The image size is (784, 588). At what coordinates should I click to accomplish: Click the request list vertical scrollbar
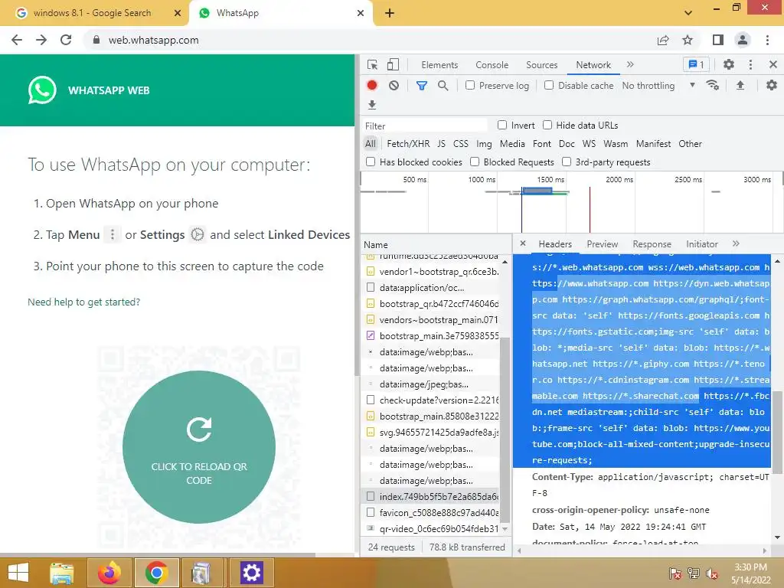[x=505, y=430]
